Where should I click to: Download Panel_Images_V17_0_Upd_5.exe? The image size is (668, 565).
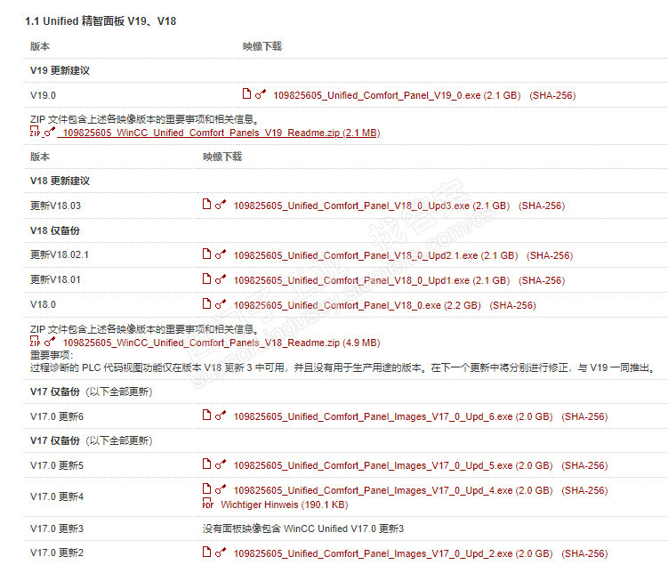pyautogui.click(x=393, y=465)
